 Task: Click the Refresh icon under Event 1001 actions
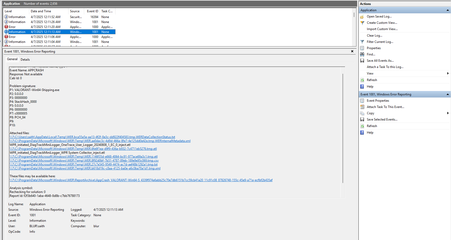point(362,126)
